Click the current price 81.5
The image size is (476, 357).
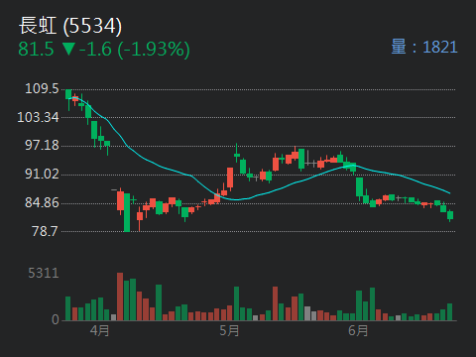tap(36, 49)
